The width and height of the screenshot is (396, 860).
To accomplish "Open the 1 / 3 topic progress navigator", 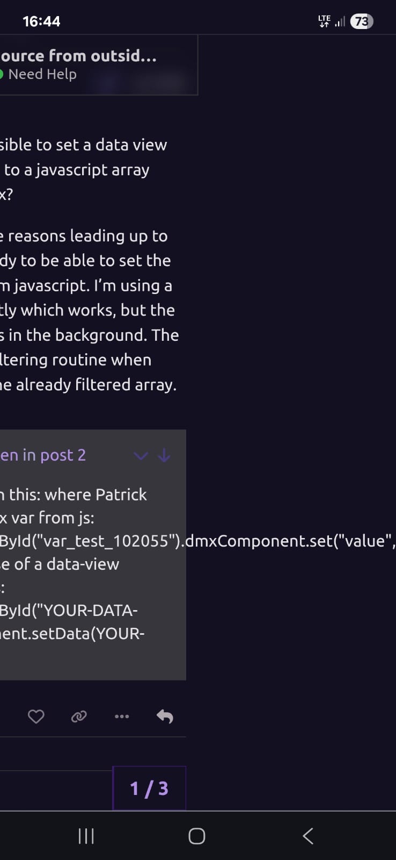I will (149, 789).
